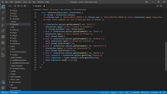Open the Manage gear icon
167x94 pixels.
pos(3,88)
